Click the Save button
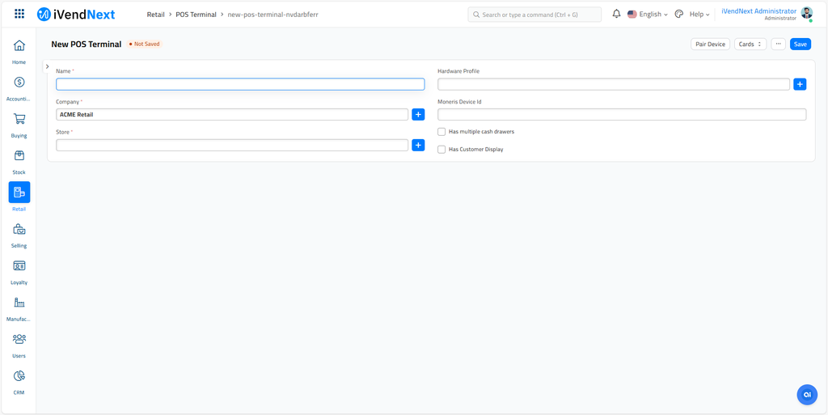The image size is (828, 415). 800,44
